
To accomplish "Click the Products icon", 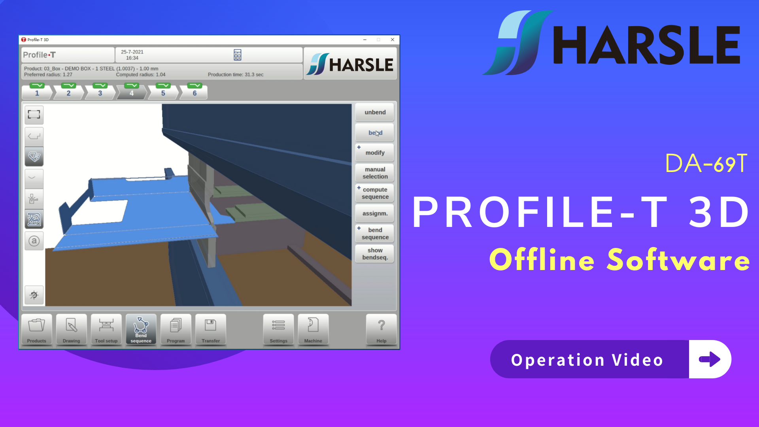I will [36, 329].
